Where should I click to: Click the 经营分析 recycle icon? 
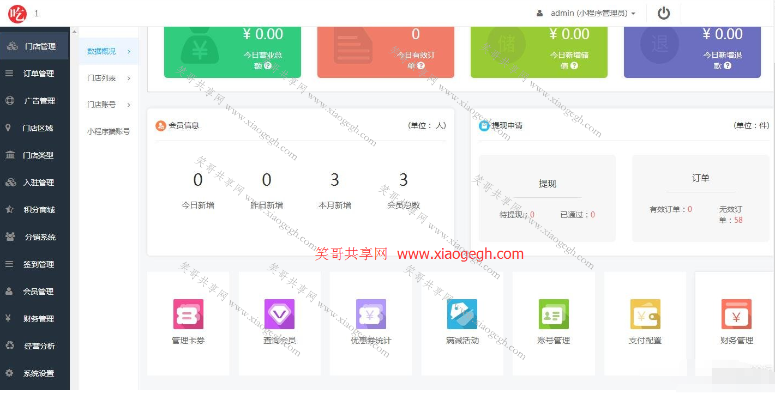tap(10, 346)
